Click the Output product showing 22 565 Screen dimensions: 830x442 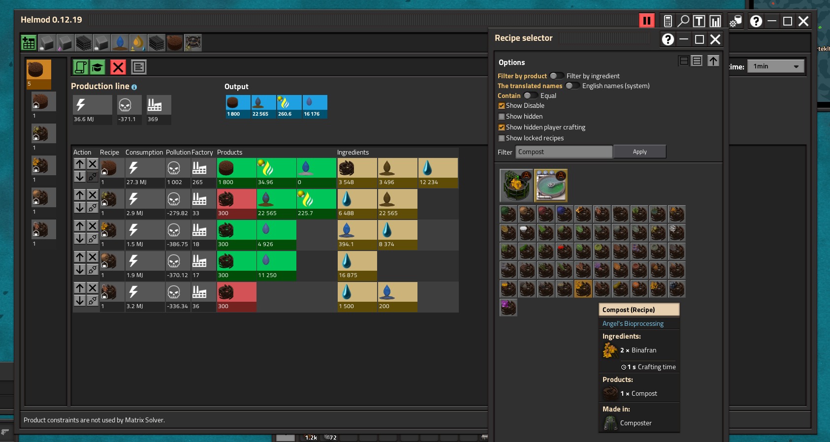coord(264,107)
